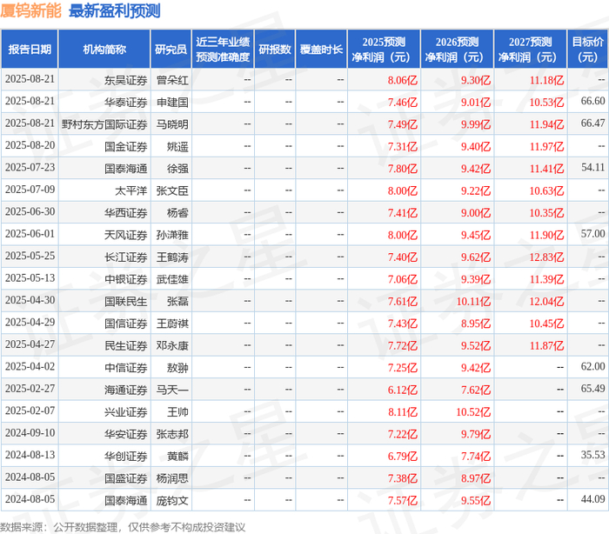Click the 44.09 target price
The height and width of the screenshot is (534, 609).
pyautogui.click(x=592, y=499)
